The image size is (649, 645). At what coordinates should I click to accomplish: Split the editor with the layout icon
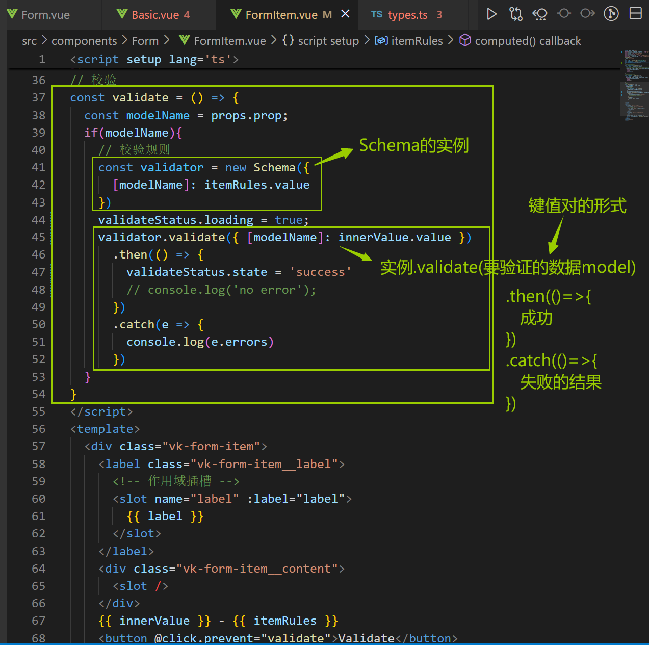coord(636,13)
